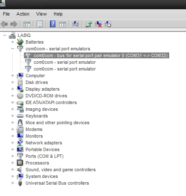Image resolution: width=186 pixels, height=196 pixels.
Task: Select the Portable Devices label
Action: pos(42,149)
